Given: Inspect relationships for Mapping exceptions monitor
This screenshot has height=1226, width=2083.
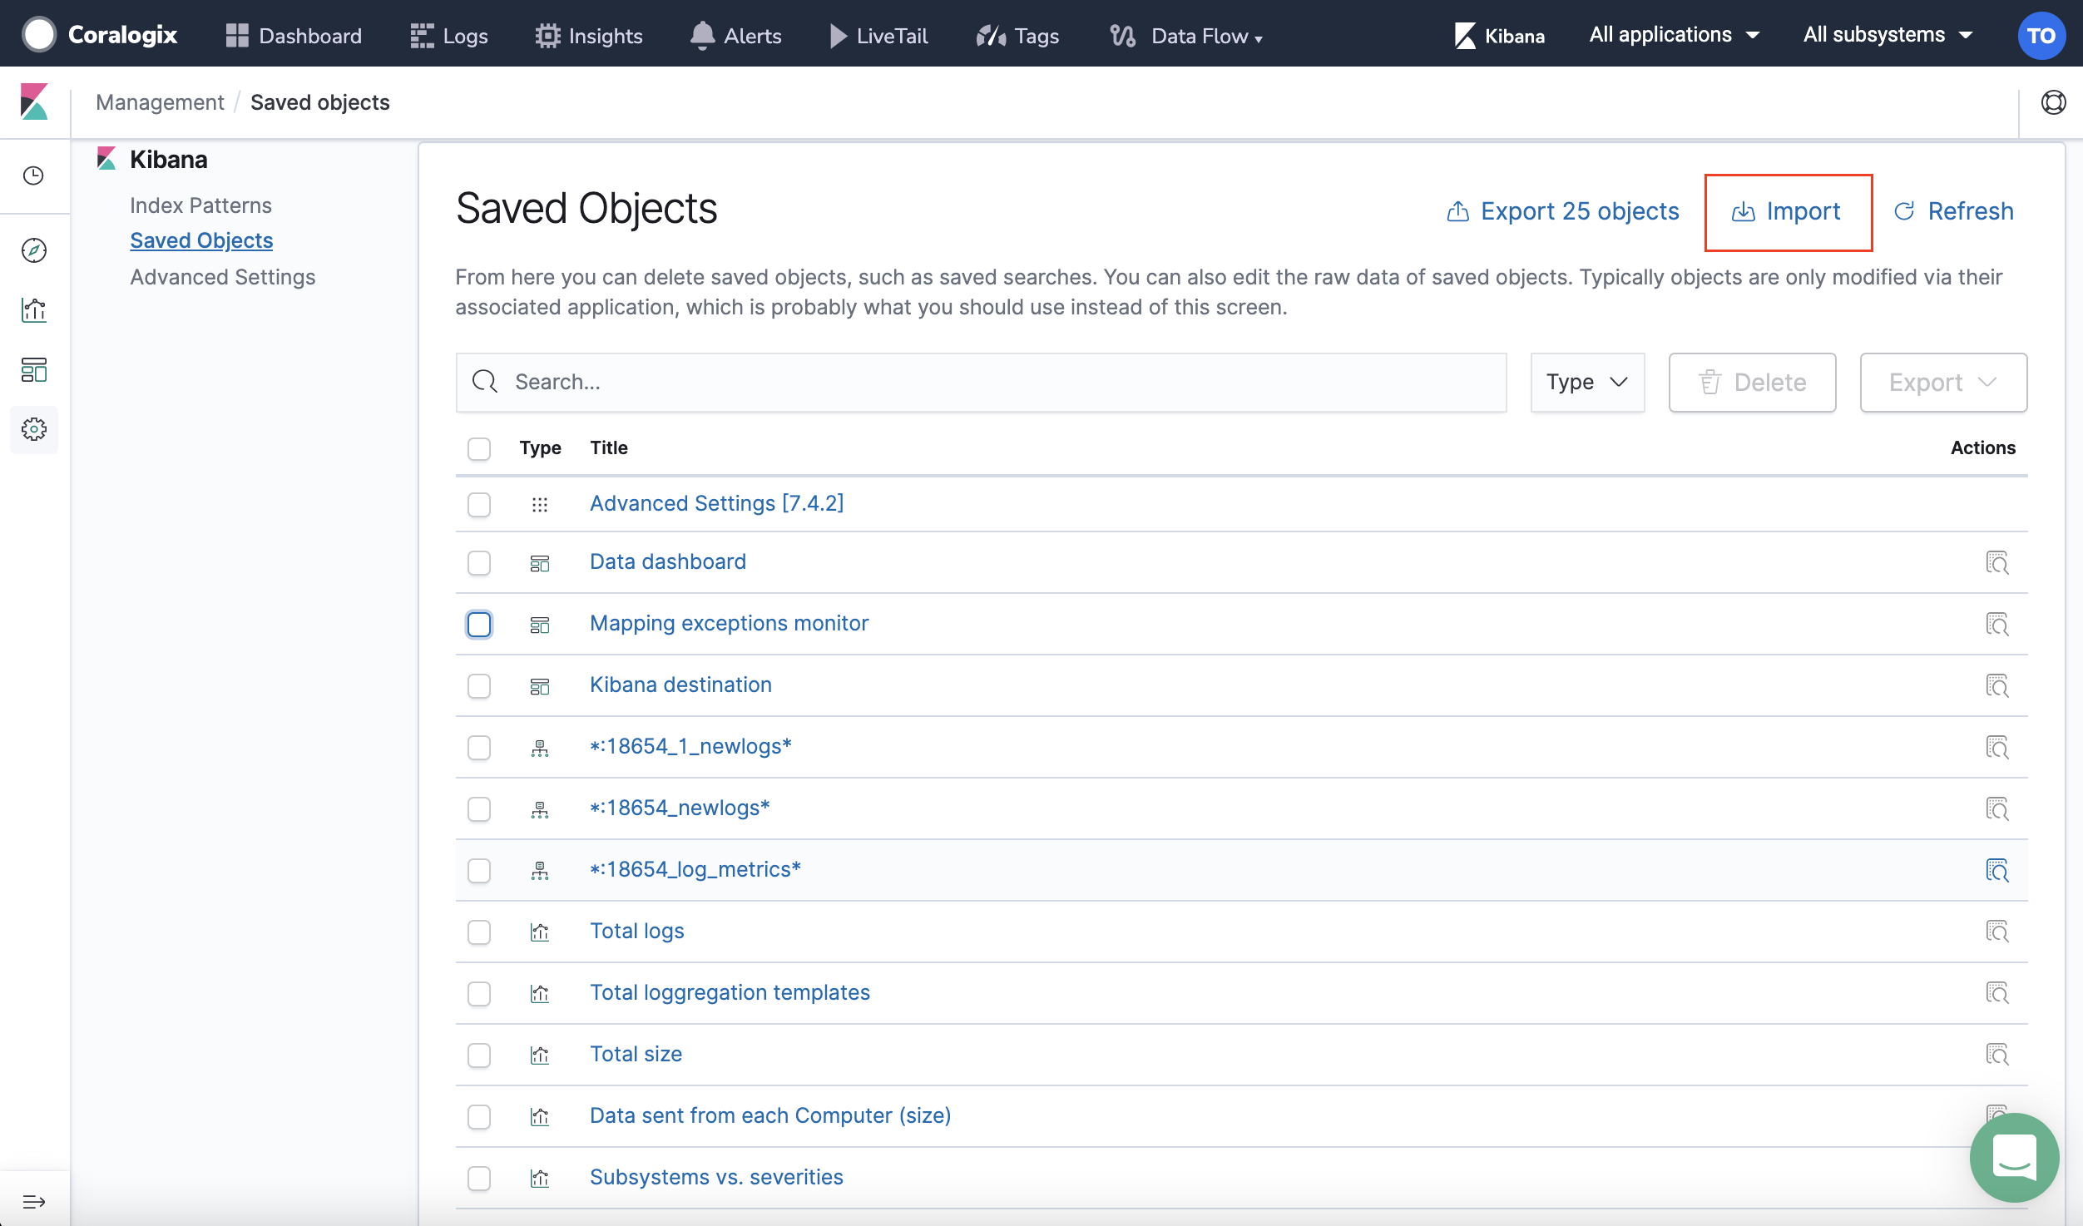Looking at the screenshot, I should pos(1997,625).
